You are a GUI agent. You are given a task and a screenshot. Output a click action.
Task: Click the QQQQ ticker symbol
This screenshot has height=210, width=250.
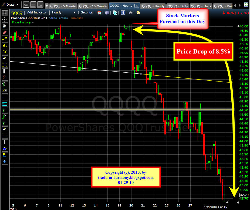click(x=17, y=13)
